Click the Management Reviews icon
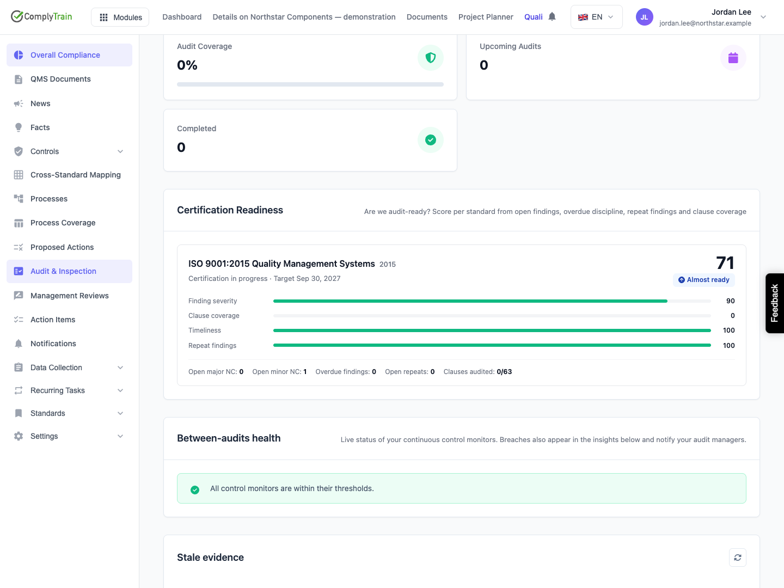The height and width of the screenshot is (588, 784). pyautogui.click(x=19, y=296)
